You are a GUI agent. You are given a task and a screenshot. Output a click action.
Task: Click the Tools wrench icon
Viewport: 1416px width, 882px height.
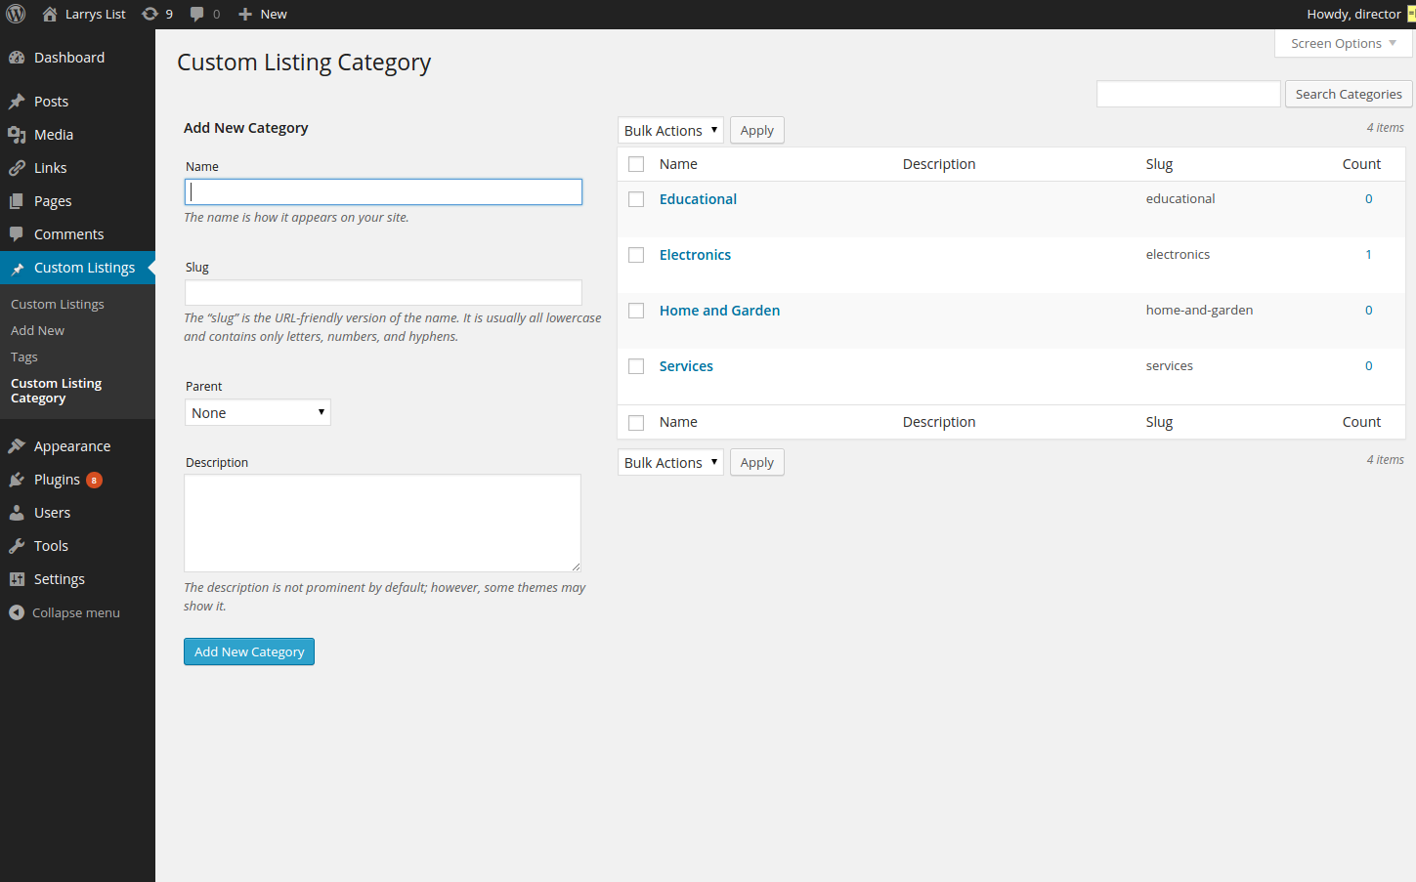point(17,546)
